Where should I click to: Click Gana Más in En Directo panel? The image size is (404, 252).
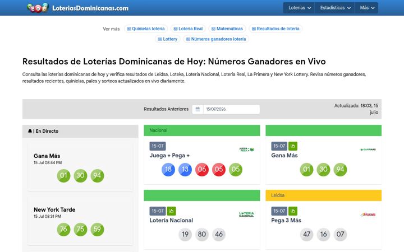pos(47,156)
